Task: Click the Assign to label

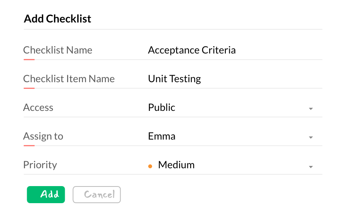Action: coord(43,136)
